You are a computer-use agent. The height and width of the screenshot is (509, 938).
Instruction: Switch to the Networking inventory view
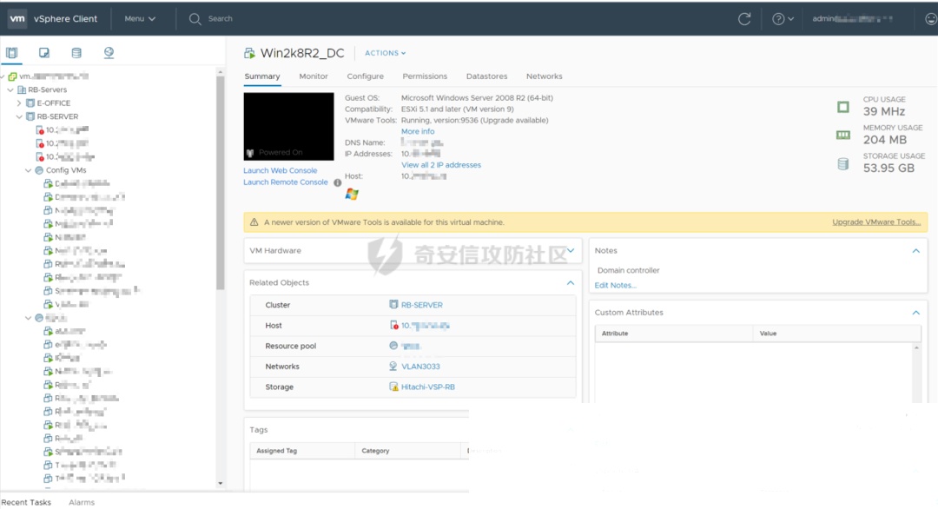pos(109,53)
